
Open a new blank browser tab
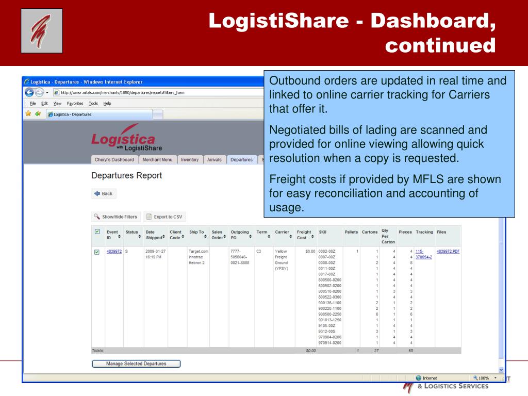[x=158, y=114]
